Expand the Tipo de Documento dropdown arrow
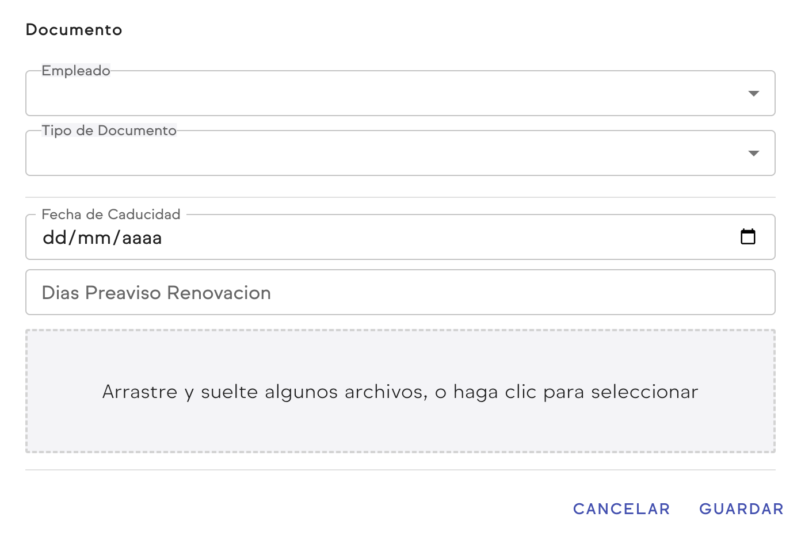801x536 pixels. 753,154
